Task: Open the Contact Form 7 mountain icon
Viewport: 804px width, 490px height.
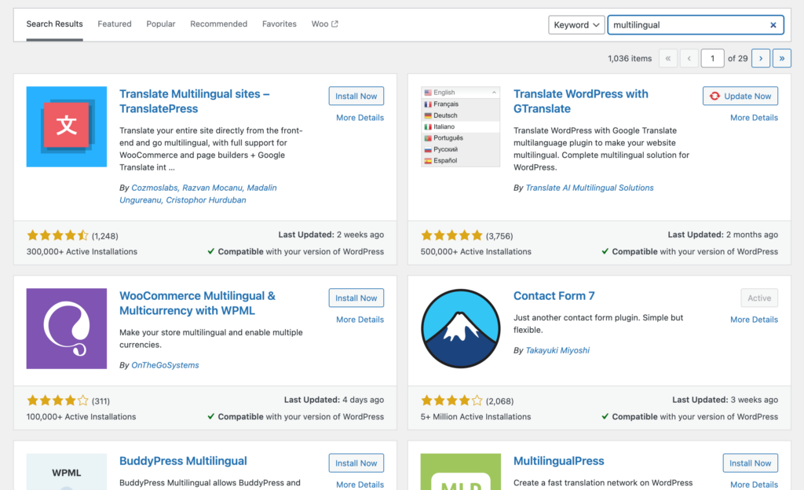Action: (x=460, y=328)
